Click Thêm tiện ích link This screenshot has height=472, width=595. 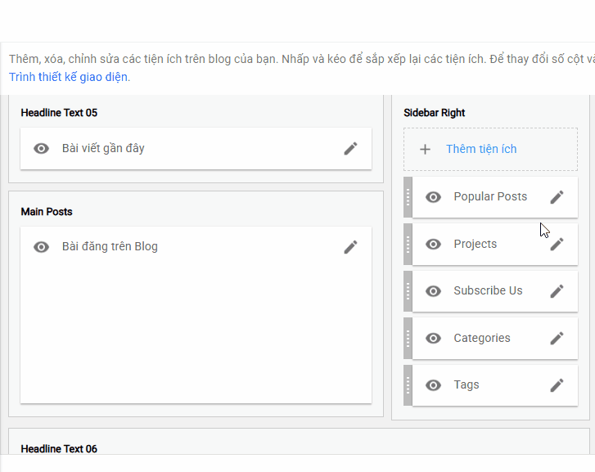(x=481, y=149)
